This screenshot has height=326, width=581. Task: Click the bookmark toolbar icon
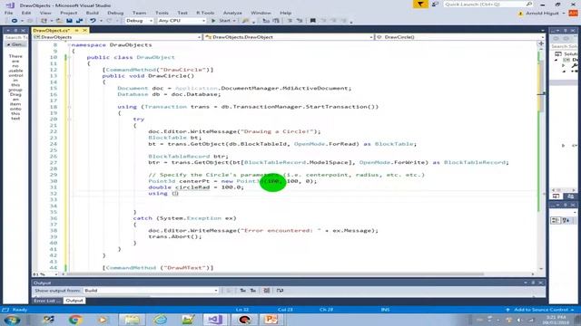(x=312, y=21)
